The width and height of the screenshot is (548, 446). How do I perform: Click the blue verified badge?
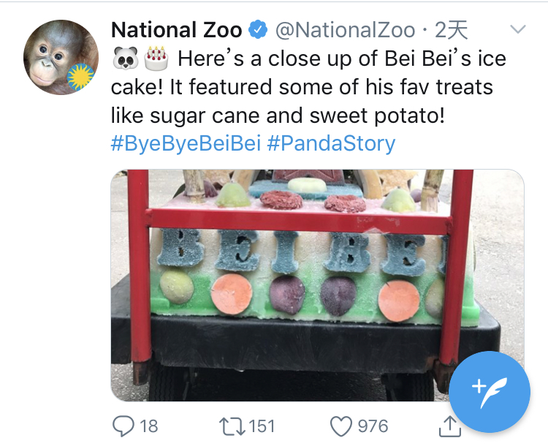pyautogui.click(x=259, y=30)
